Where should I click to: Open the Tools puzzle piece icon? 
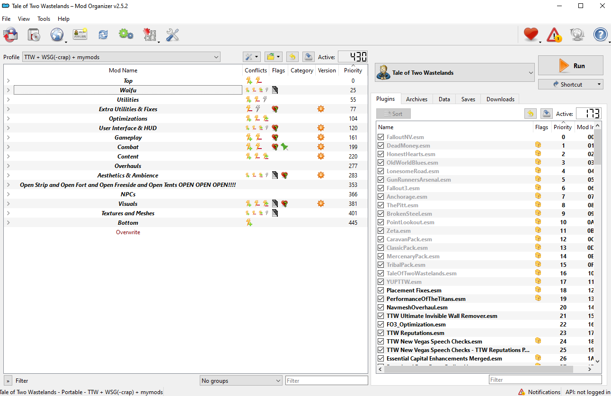click(150, 35)
